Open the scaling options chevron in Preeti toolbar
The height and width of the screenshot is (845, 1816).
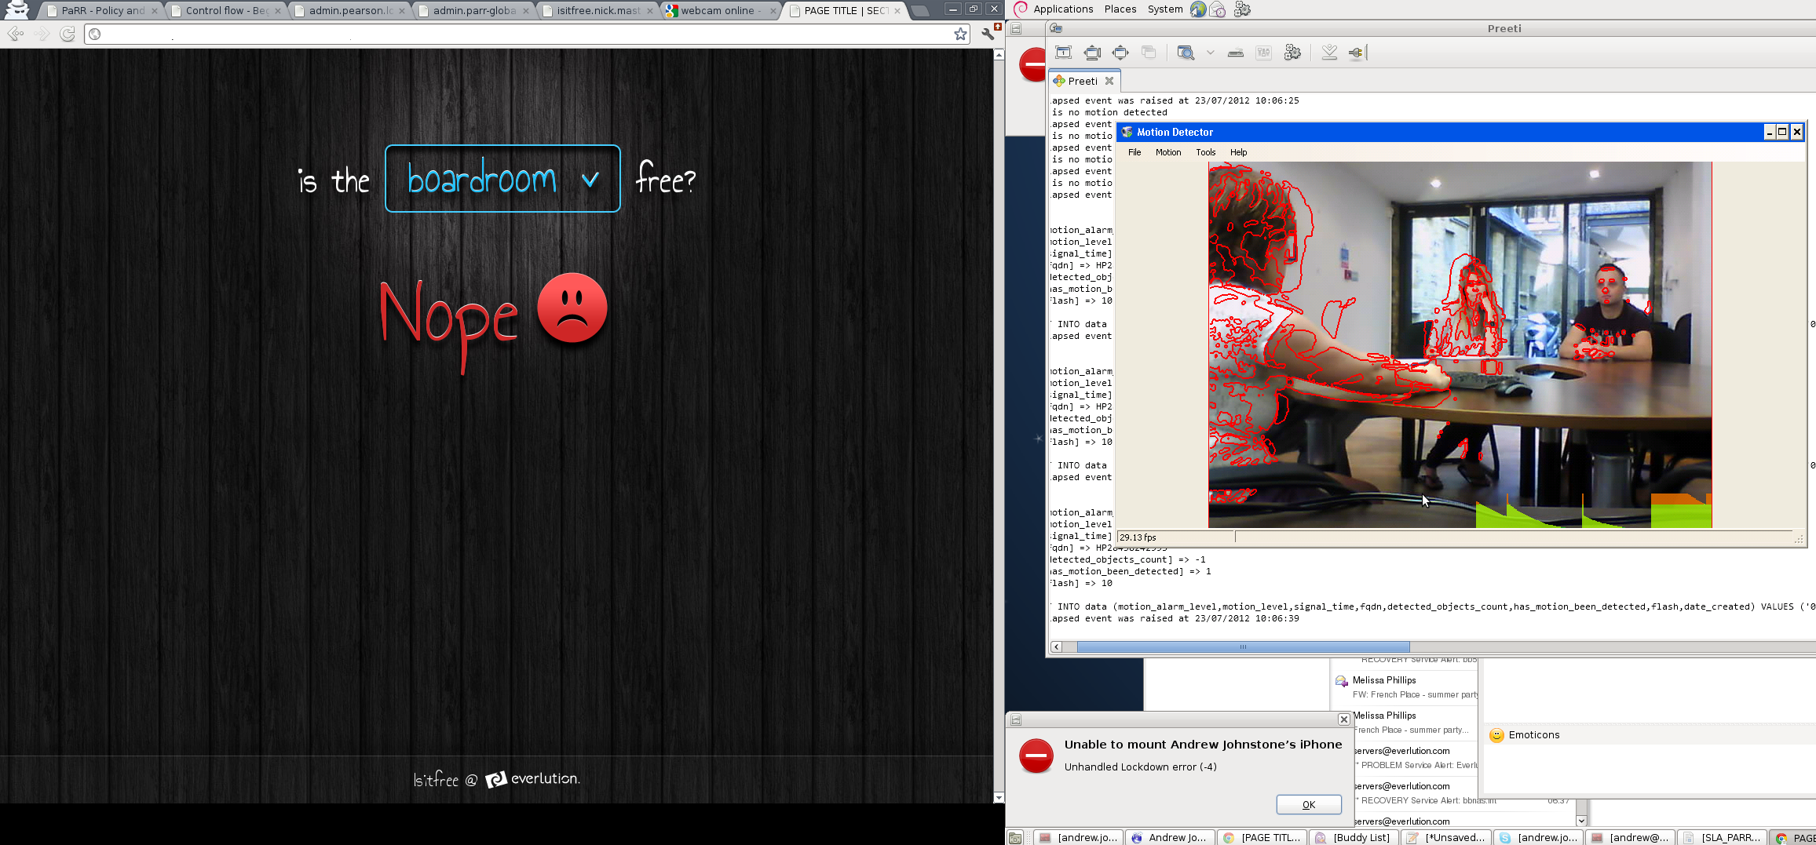tap(1211, 53)
